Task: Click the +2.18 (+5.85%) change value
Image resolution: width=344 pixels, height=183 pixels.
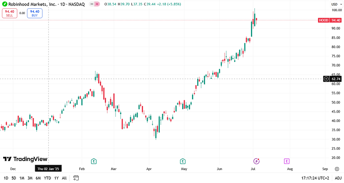Action: click(169, 4)
